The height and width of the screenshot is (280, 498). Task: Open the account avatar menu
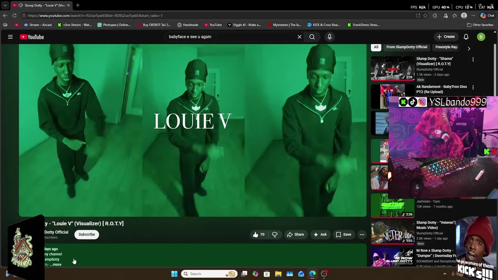[x=481, y=37]
